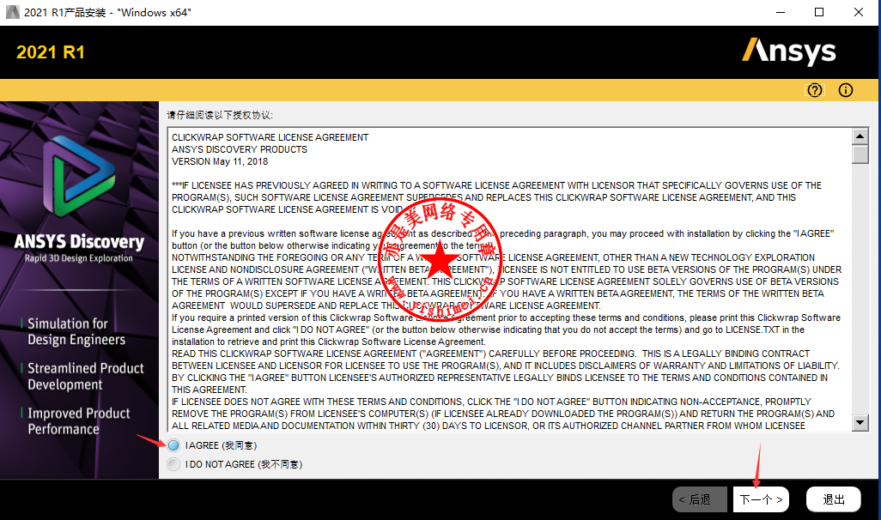The height and width of the screenshot is (520, 881).
Task: Click Rapid 3D Design Exploration subtitle
Action: pyautogui.click(x=79, y=258)
